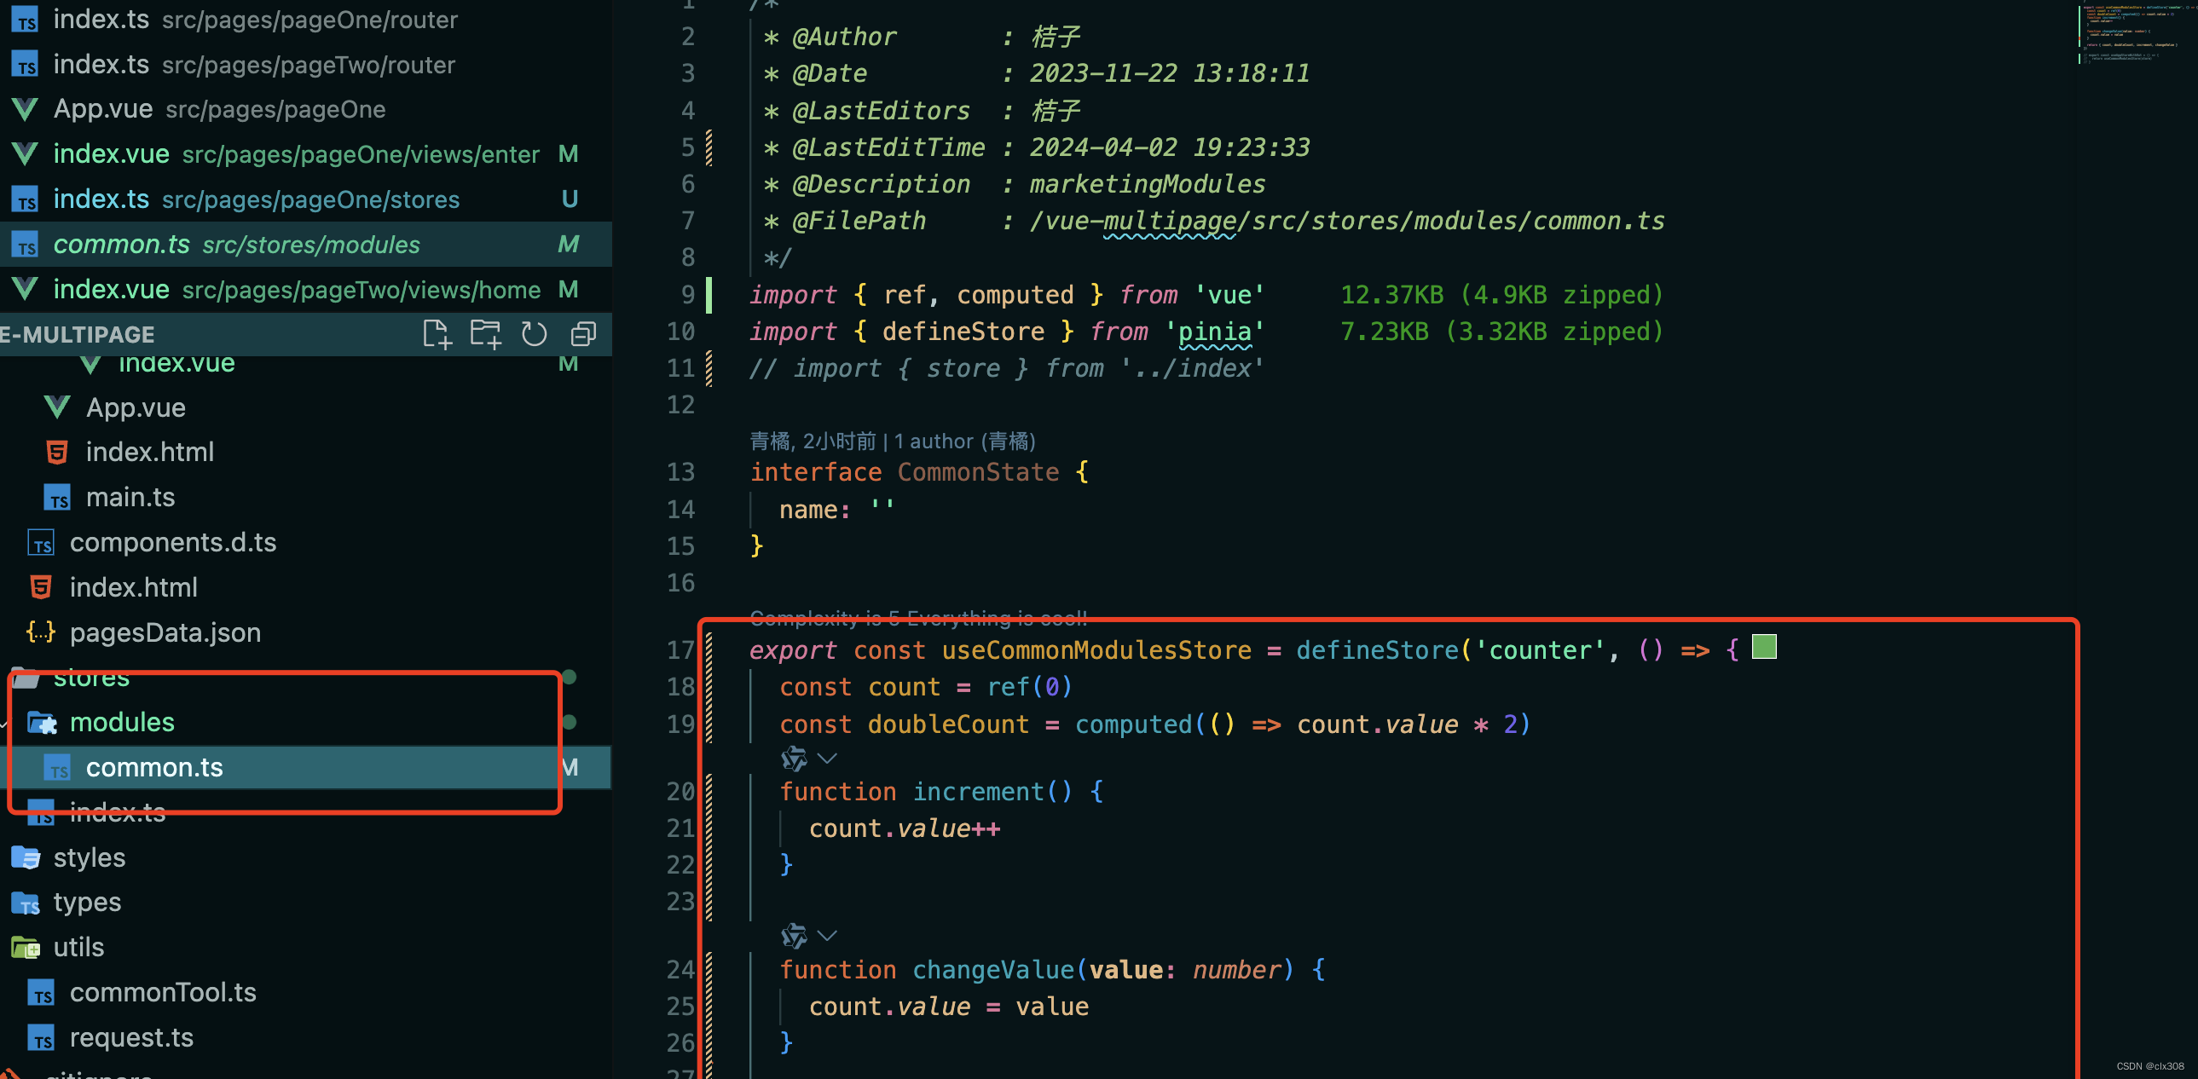
Task: Click the TS icon beside commonTool.ts
Action: [41, 994]
